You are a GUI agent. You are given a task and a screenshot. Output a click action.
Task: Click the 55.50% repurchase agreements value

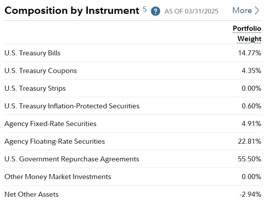(x=250, y=159)
